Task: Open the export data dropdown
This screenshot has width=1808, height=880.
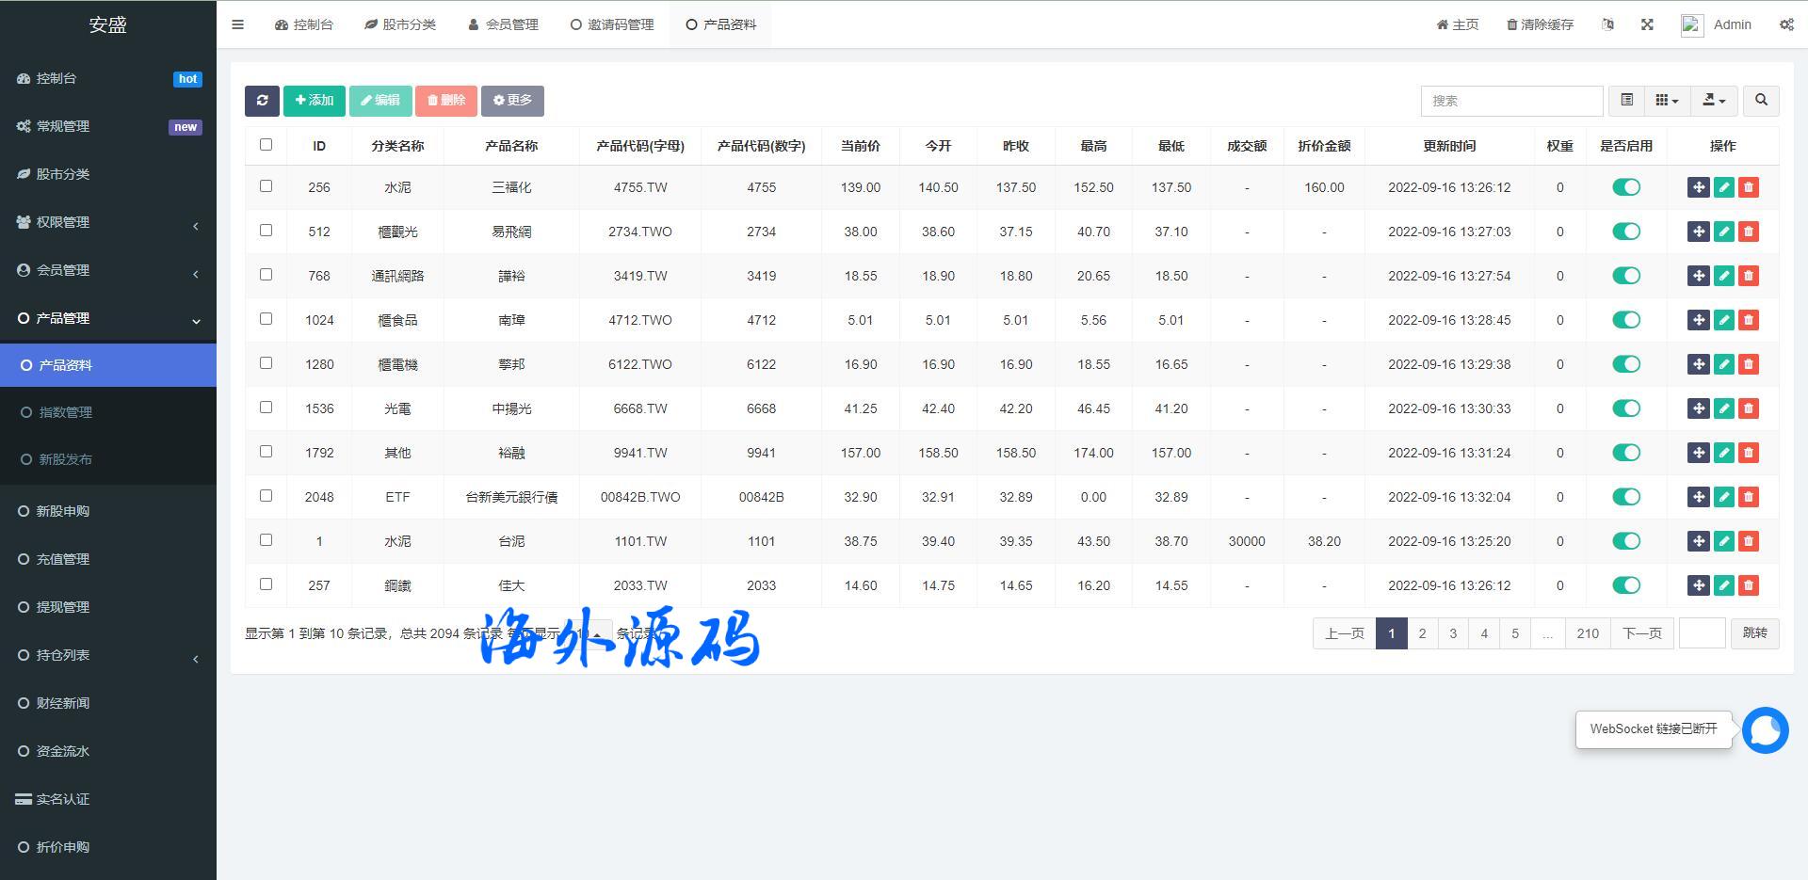Action: [x=1714, y=101]
